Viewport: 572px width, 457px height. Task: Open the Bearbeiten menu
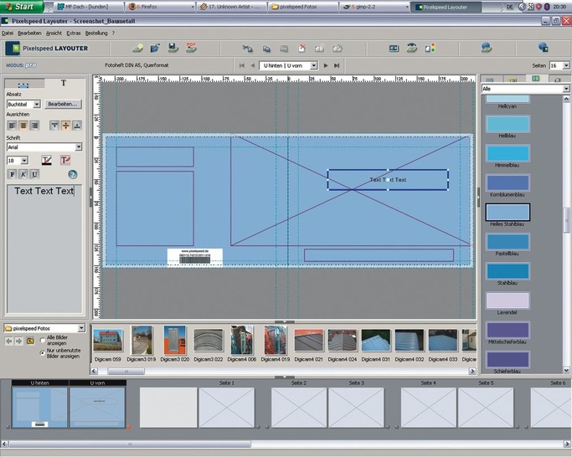[29, 33]
